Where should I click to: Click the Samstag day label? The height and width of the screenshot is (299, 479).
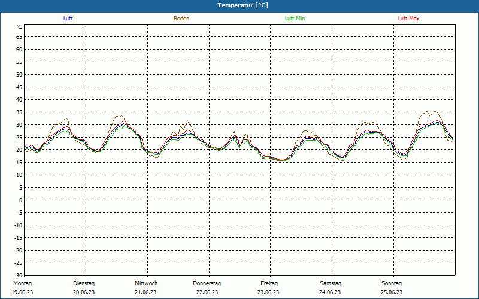(x=331, y=283)
